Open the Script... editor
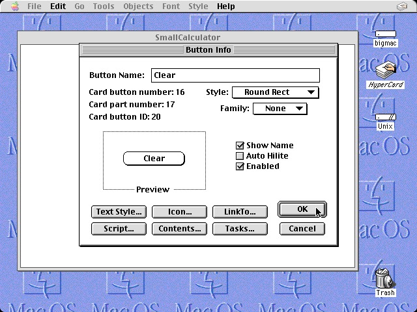The width and height of the screenshot is (417, 312). tap(119, 229)
